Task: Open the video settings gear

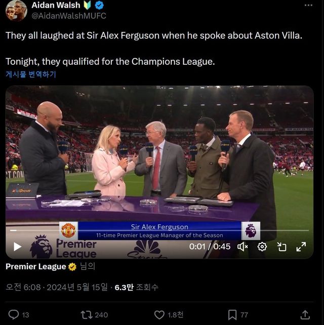Action: [262, 247]
